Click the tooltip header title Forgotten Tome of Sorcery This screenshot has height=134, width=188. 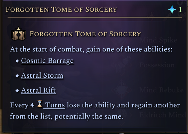point(61,10)
